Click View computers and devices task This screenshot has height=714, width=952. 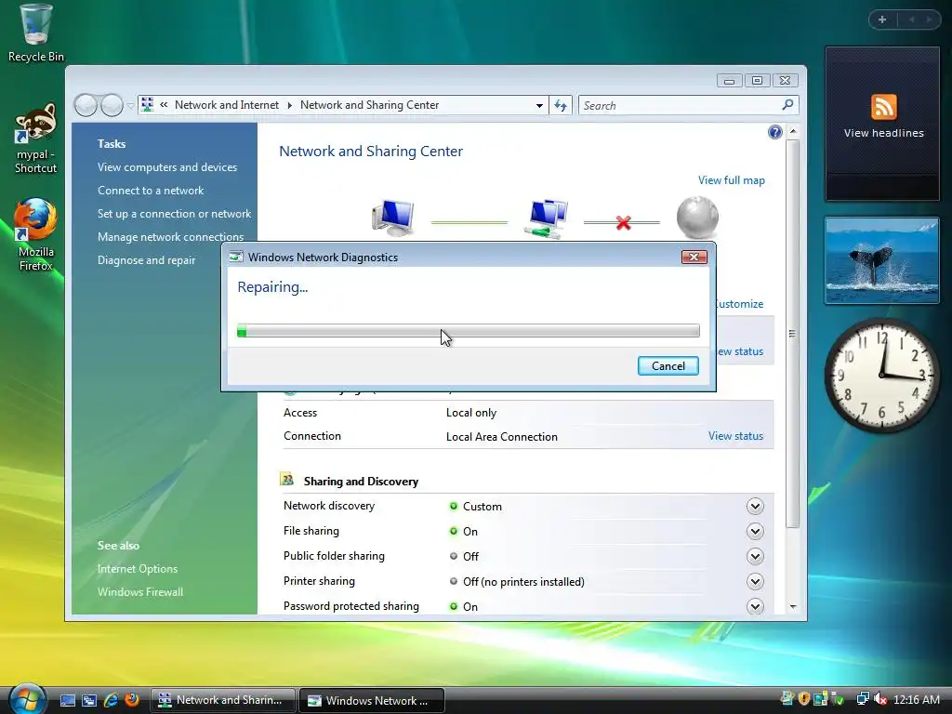(167, 167)
